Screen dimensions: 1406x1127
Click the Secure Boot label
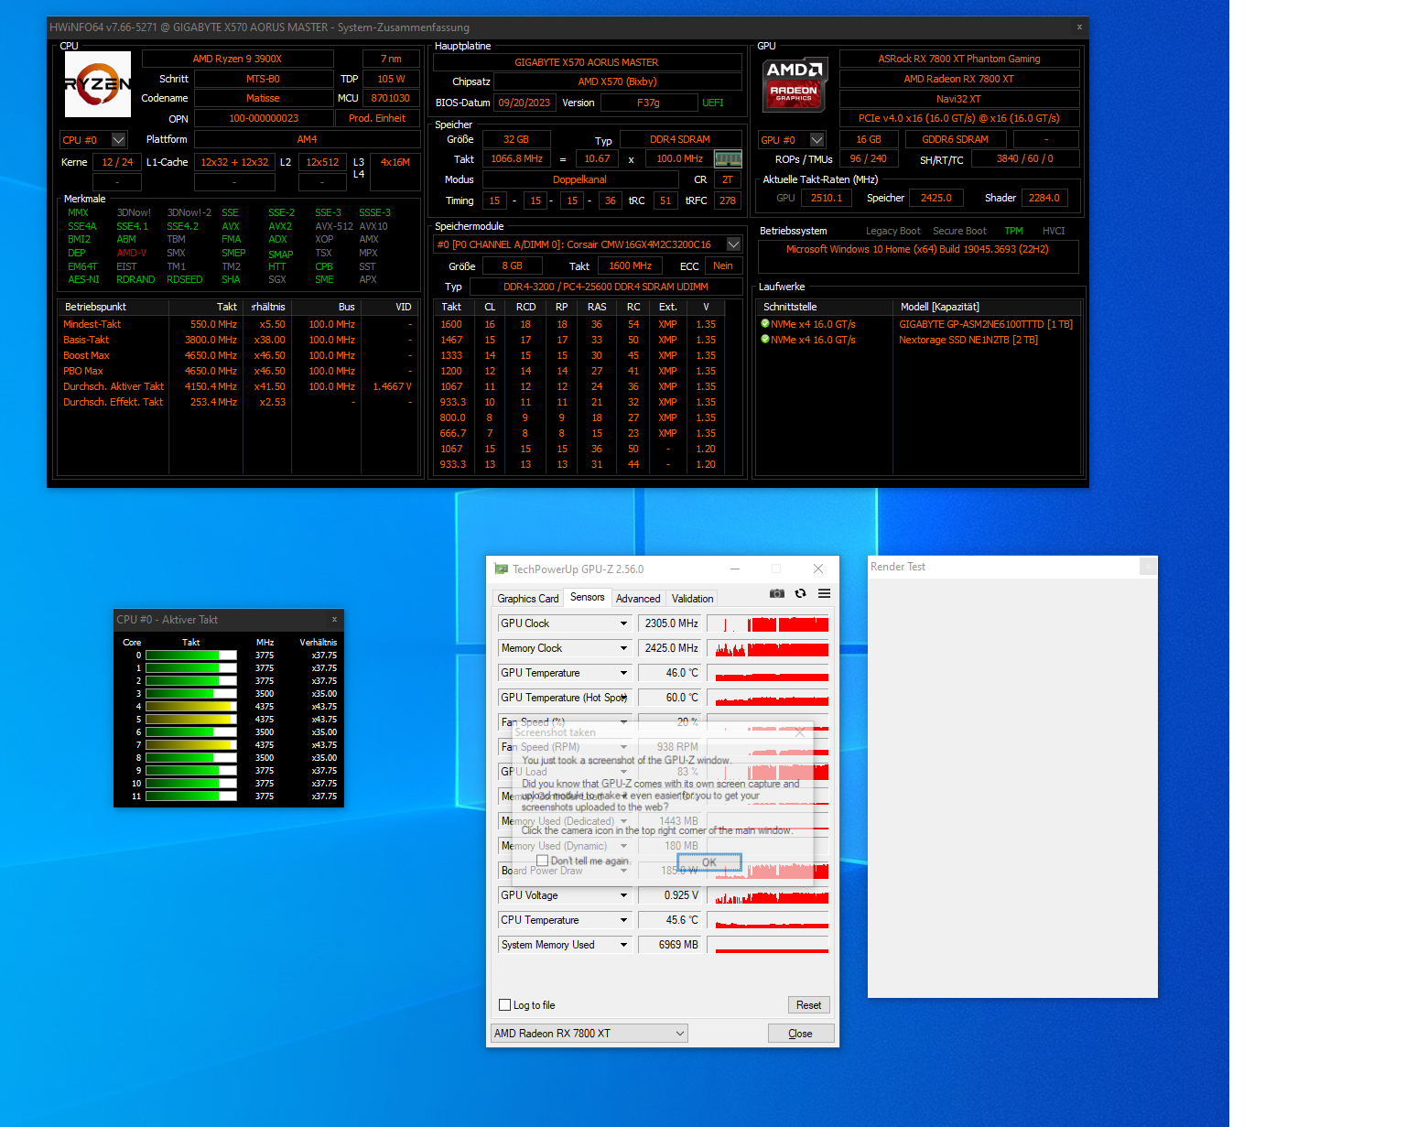tap(959, 231)
